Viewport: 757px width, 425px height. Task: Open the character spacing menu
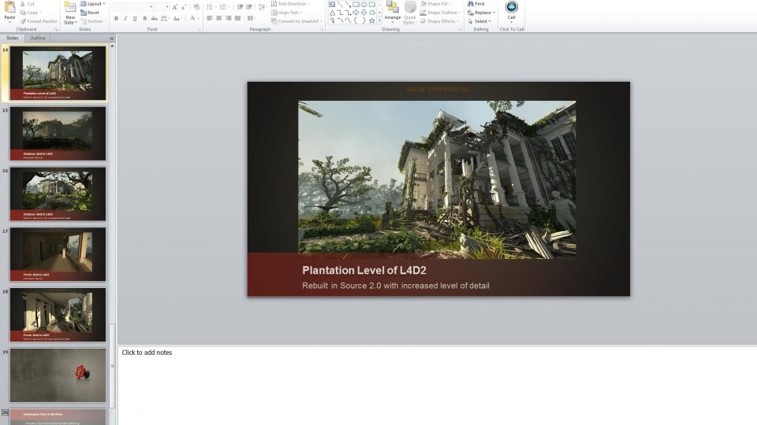[x=165, y=18]
